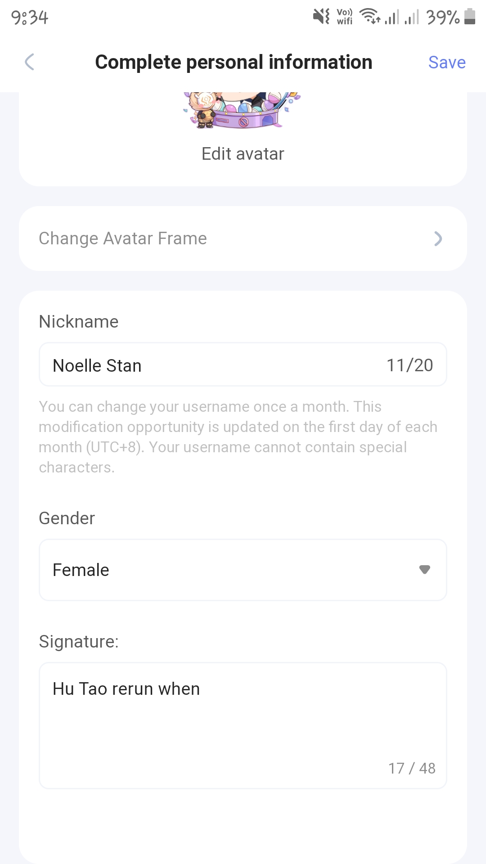Tap Edit avatar text
This screenshot has height=864, width=486.
click(243, 154)
